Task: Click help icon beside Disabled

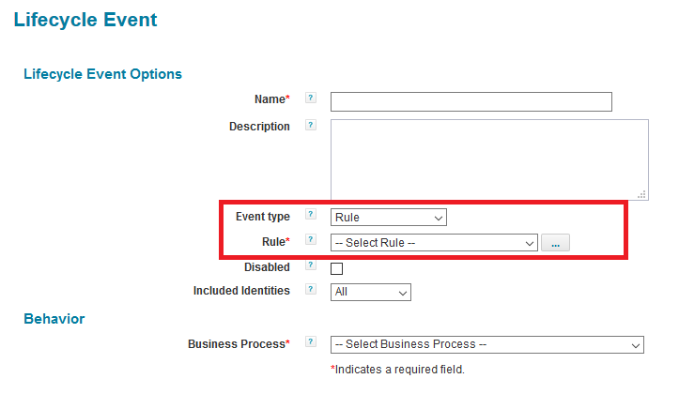Action: tap(311, 266)
